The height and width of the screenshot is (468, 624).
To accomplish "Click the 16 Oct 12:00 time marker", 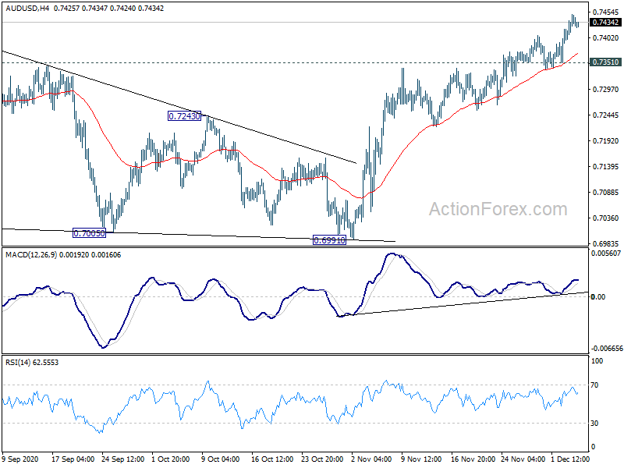I will tap(272, 459).
